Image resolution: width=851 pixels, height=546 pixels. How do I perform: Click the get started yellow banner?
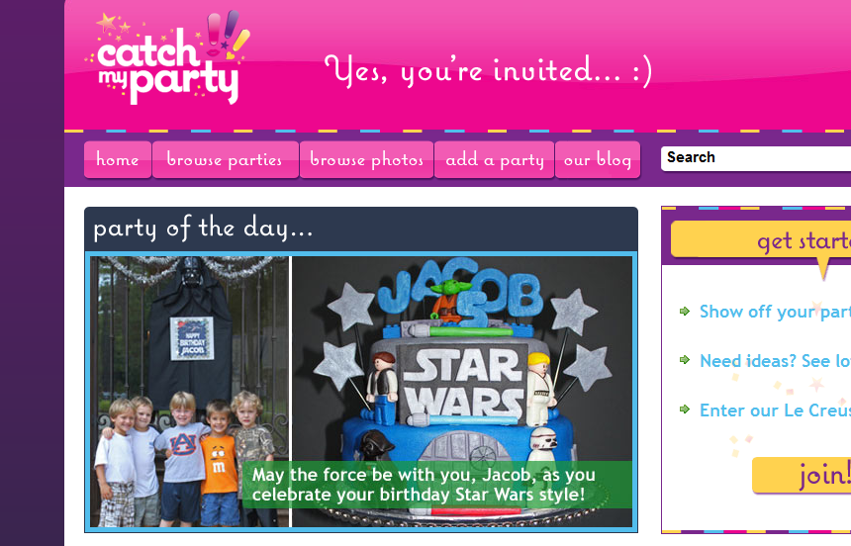point(761,239)
